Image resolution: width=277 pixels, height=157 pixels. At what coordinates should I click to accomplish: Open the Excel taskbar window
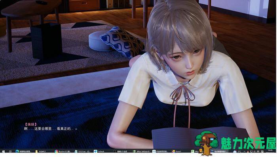[x=194, y=151]
